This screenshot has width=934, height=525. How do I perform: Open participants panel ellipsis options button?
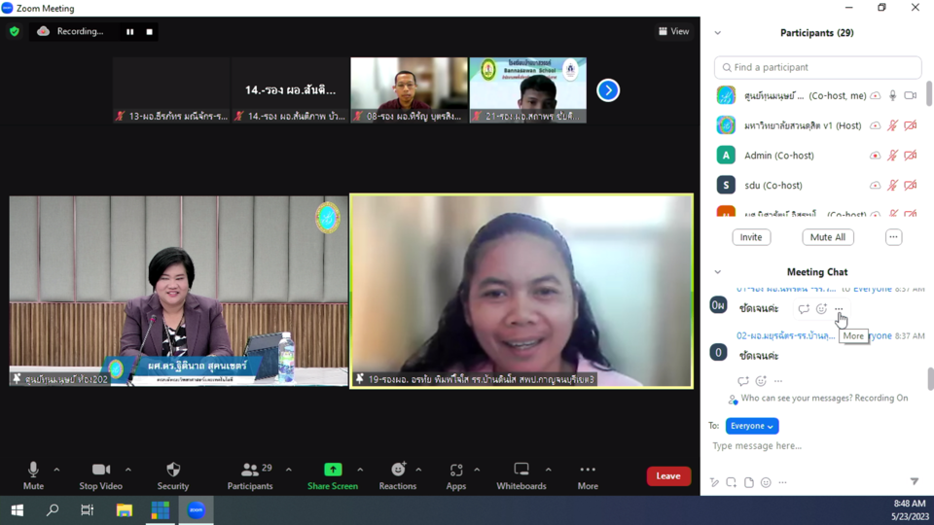coord(893,237)
